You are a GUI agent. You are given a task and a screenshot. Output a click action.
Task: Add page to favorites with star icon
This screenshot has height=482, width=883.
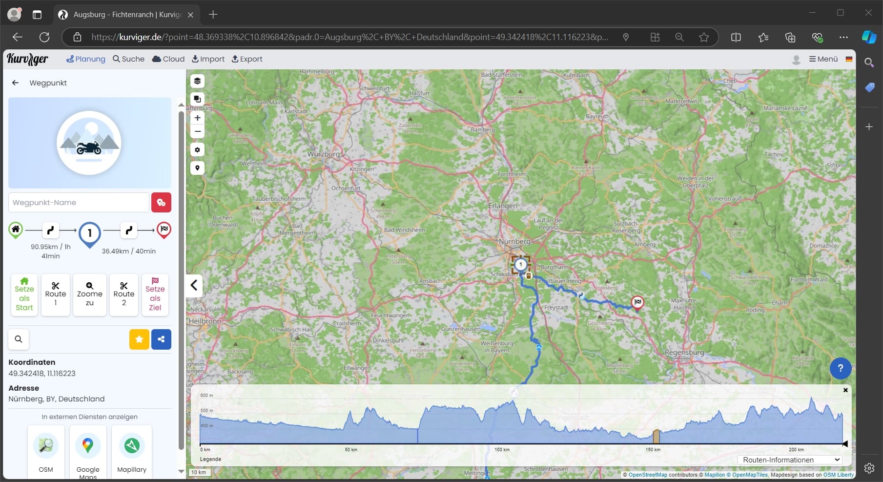pyautogui.click(x=704, y=37)
